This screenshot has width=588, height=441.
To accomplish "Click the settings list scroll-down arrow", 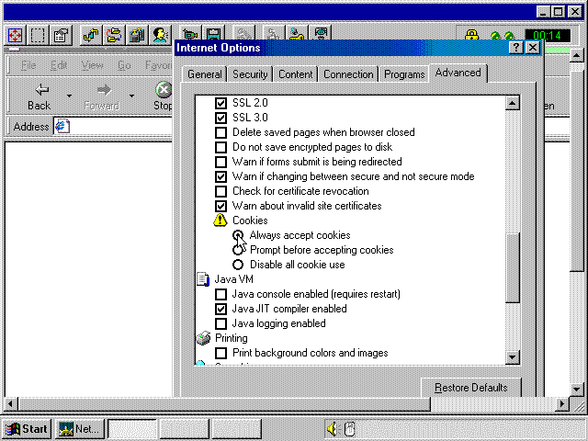I will click(x=513, y=357).
